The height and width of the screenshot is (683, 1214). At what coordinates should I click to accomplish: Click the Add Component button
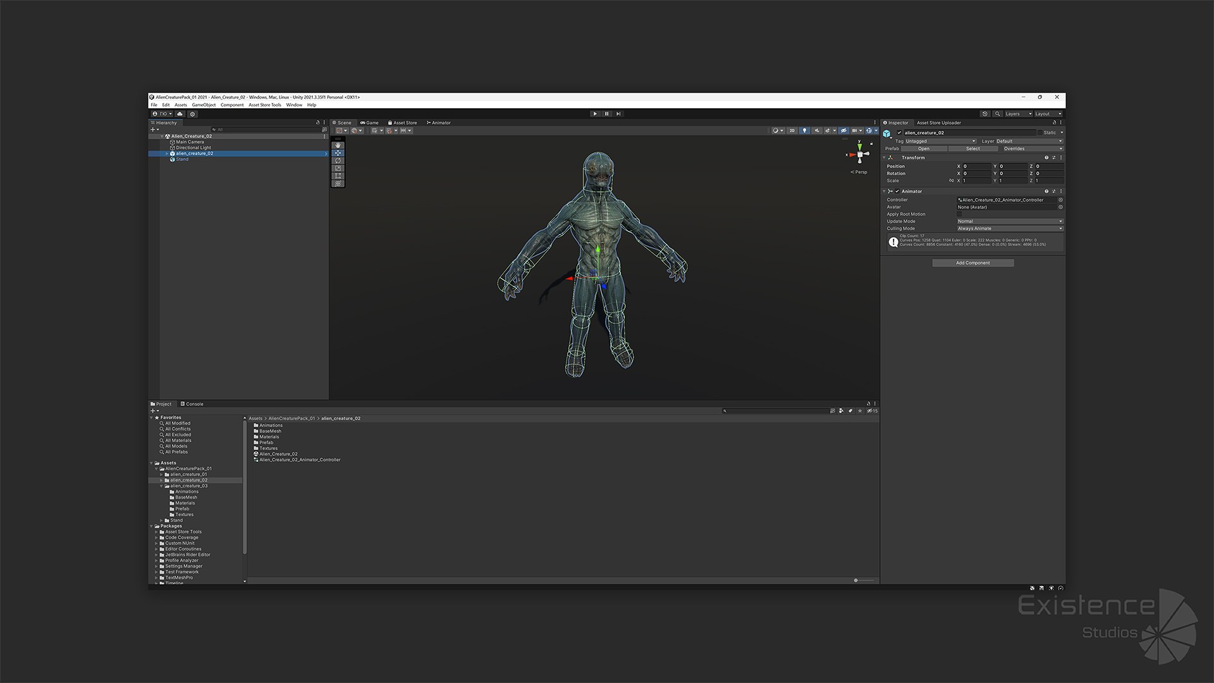(972, 263)
